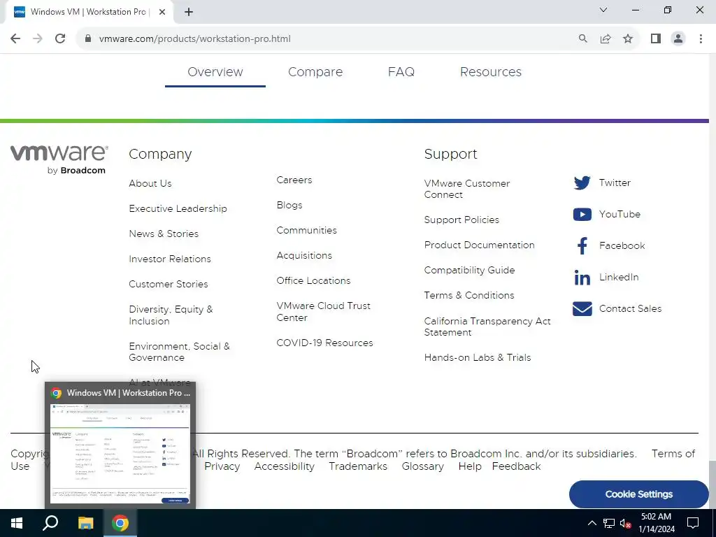This screenshot has height=537, width=716.
Task: Open the Help footer link
Action: 470,466
